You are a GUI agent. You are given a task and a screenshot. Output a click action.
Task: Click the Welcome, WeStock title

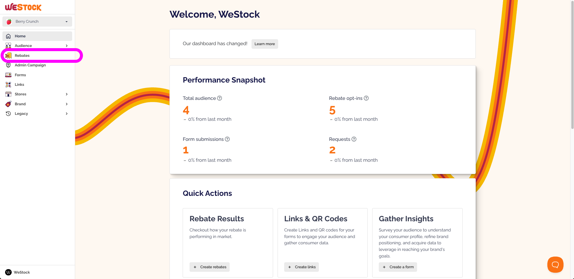tap(215, 14)
